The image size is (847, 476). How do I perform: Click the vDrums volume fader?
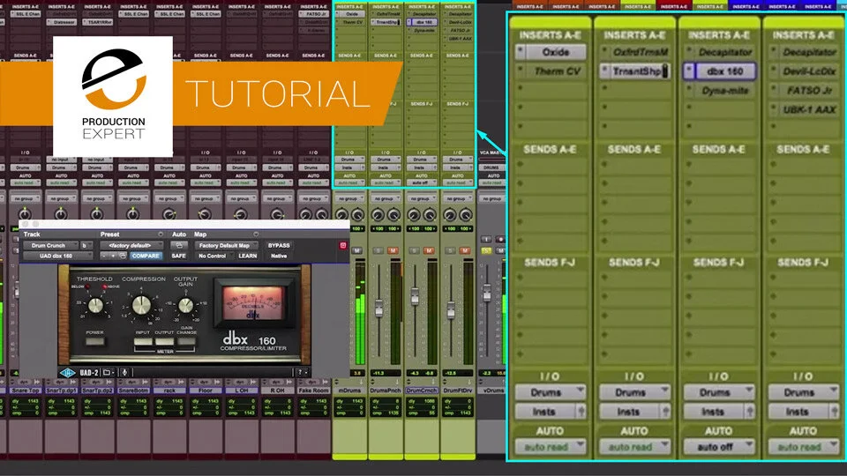coord(487,293)
